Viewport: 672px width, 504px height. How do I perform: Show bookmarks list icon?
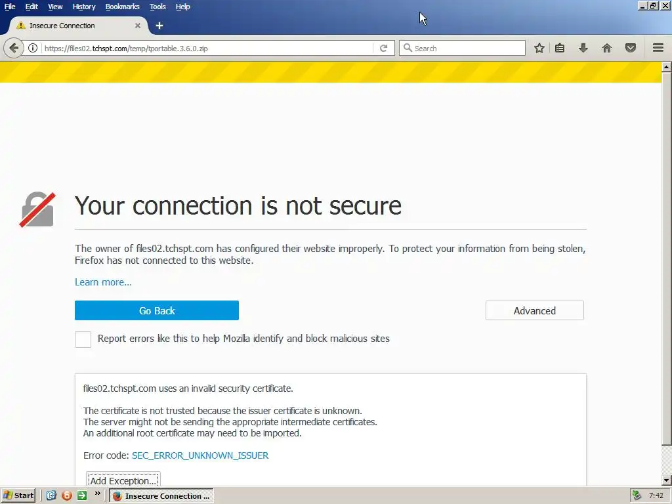560,48
